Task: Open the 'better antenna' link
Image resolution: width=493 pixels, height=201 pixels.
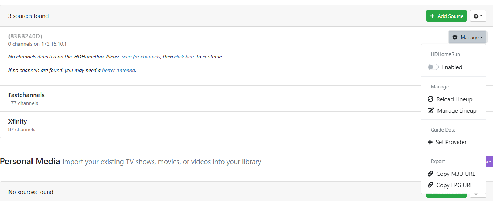Action: pyautogui.click(x=118, y=70)
